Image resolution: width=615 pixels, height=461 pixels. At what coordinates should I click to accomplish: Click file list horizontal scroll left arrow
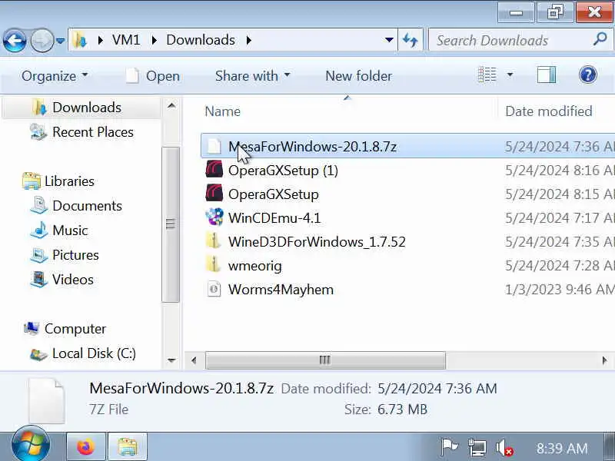[194, 360]
